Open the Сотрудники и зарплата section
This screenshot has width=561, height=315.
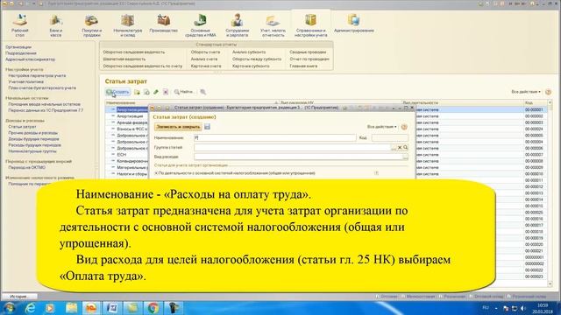coord(237,25)
